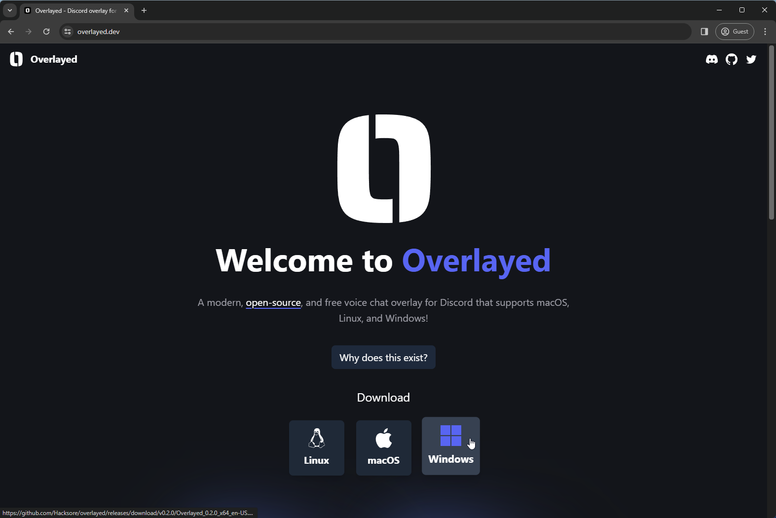This screenshot has width=776, height=518.
Task: Open the Guest profile menu
Action: (735, 32)
